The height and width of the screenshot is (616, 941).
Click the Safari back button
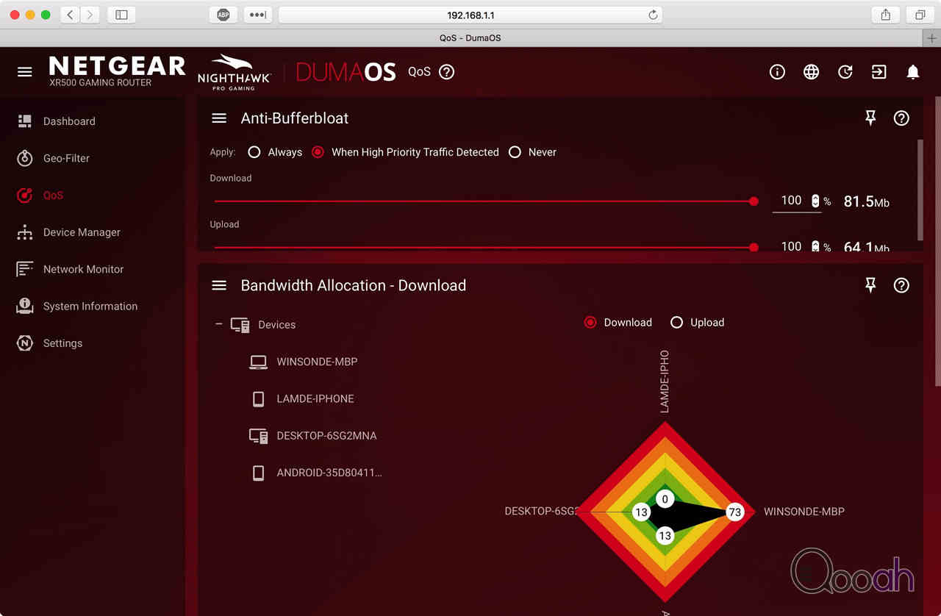pyautogui.click(x=70, y=15)
